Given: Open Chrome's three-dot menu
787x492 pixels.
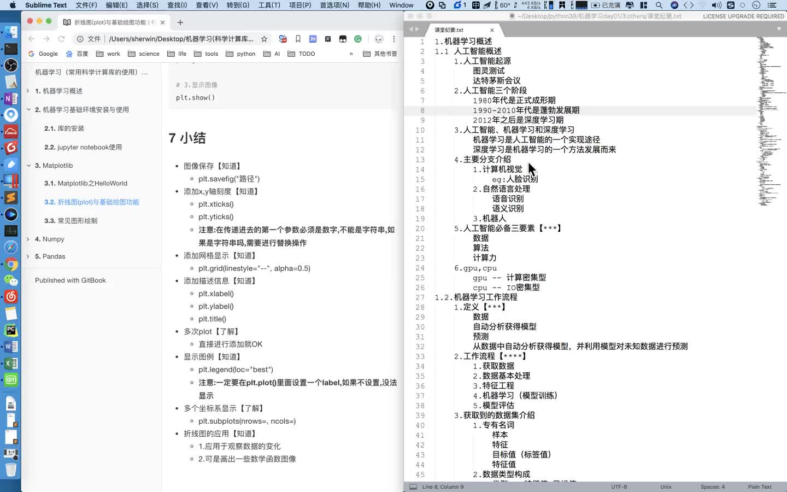Looking at the screenshot, I should tap(394, 39).
